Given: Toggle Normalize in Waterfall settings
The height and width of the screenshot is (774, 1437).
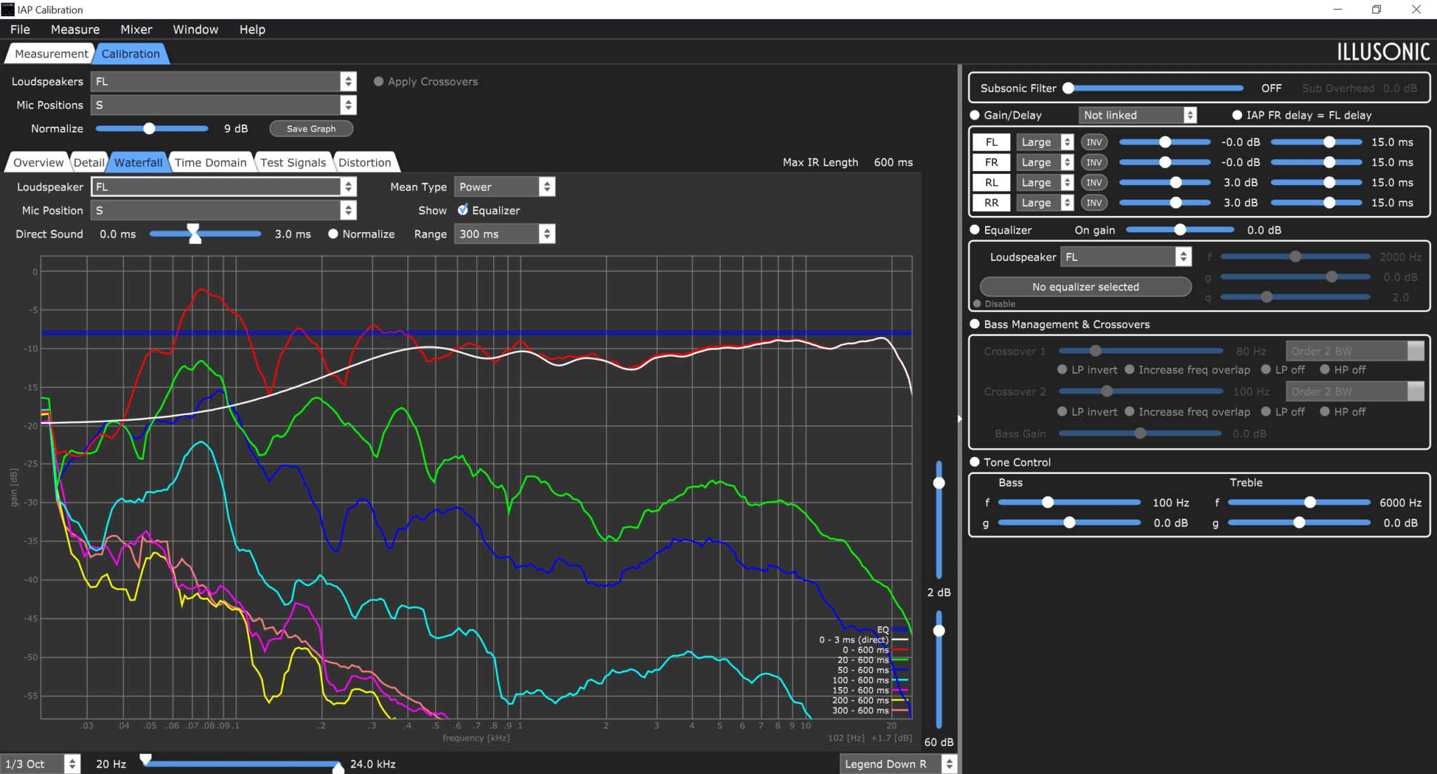Looking at the screenshot, I should 333,234.
